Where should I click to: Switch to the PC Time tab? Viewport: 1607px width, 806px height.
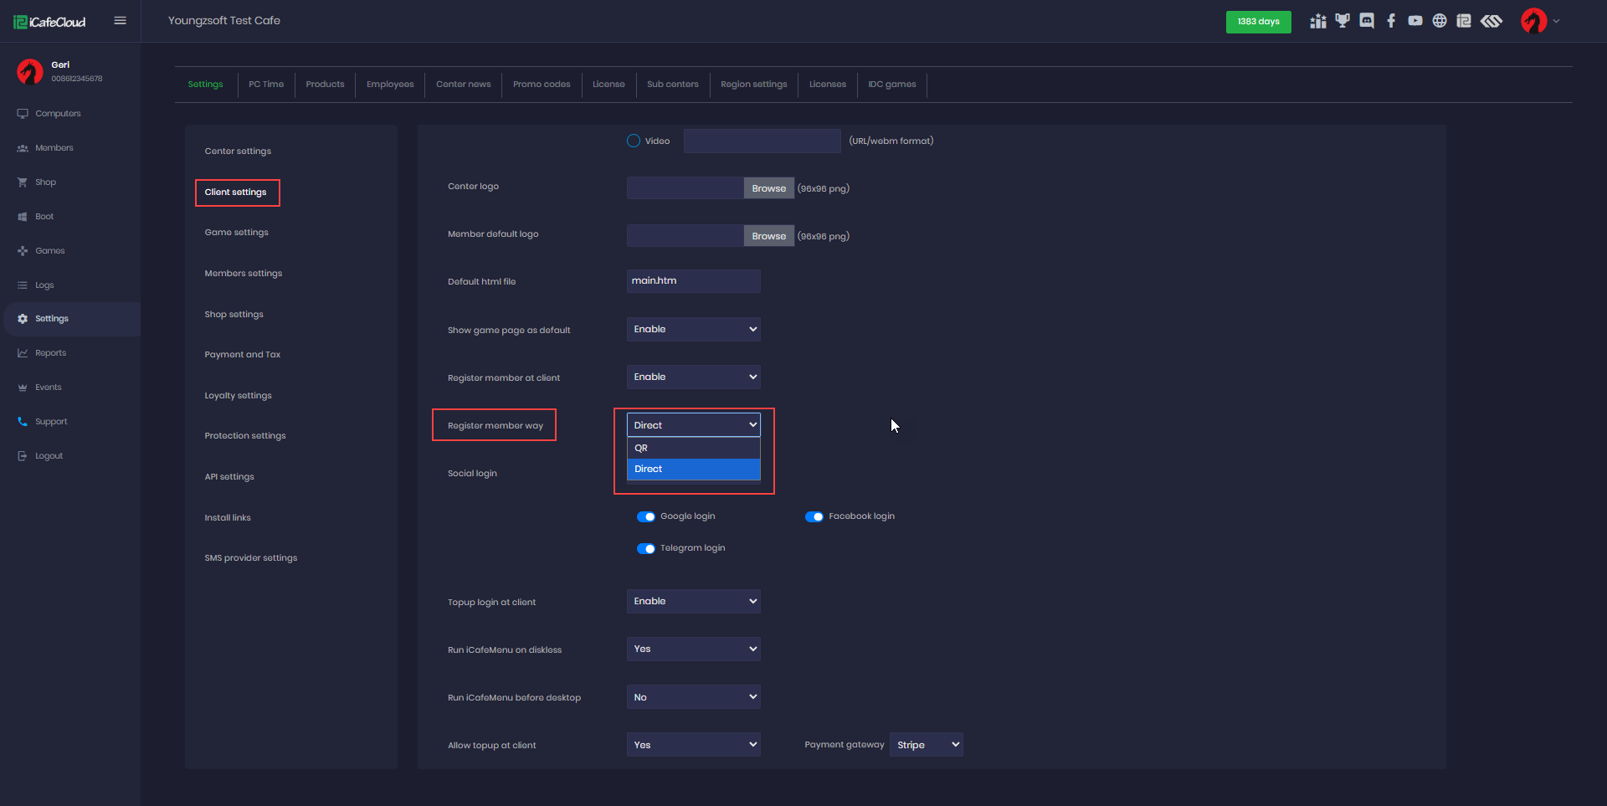(x=266, y=85)
